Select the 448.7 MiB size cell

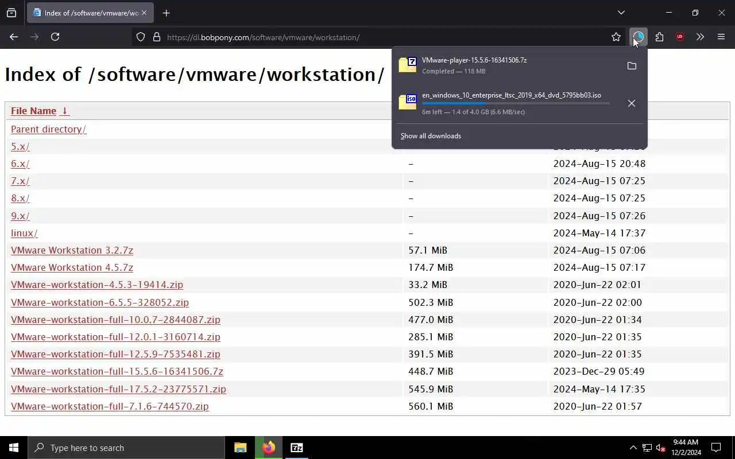[431, 371]
